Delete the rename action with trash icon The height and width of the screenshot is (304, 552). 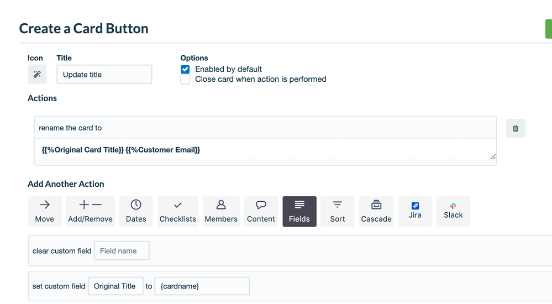(x=516, y=128)
